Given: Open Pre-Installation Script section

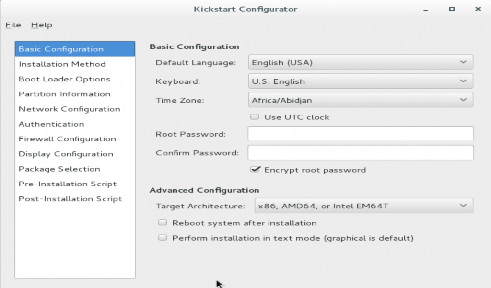Looking at the screenshot, I should click(x=75, y=184).
